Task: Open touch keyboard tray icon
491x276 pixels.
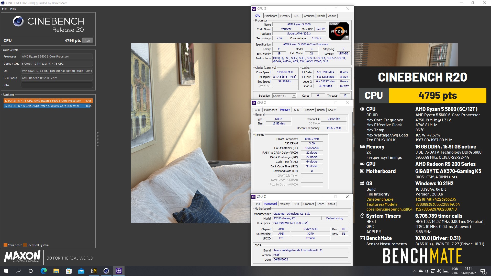Action: point(446,271)
